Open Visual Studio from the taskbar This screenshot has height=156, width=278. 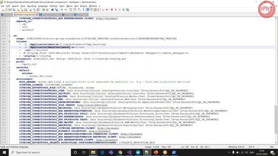129,152
